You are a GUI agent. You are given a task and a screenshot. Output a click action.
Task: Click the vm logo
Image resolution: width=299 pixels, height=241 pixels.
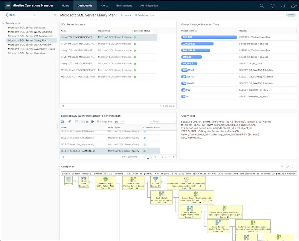[x=8, y=5]
